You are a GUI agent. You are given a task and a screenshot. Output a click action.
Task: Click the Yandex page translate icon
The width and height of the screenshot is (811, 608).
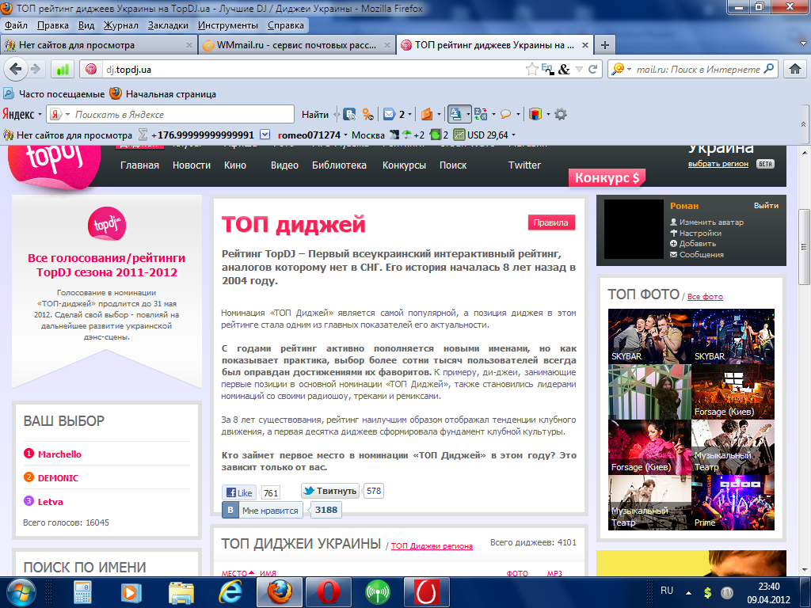pos(481,114)
